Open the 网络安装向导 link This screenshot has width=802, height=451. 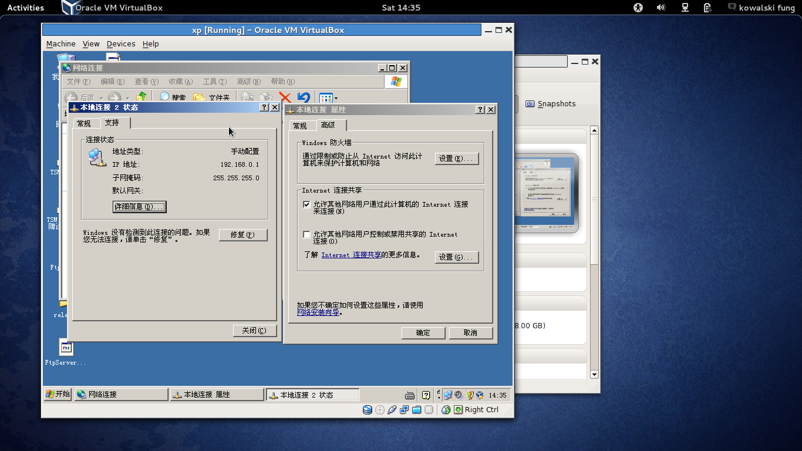pyautogui.click(x=318, y=312)
